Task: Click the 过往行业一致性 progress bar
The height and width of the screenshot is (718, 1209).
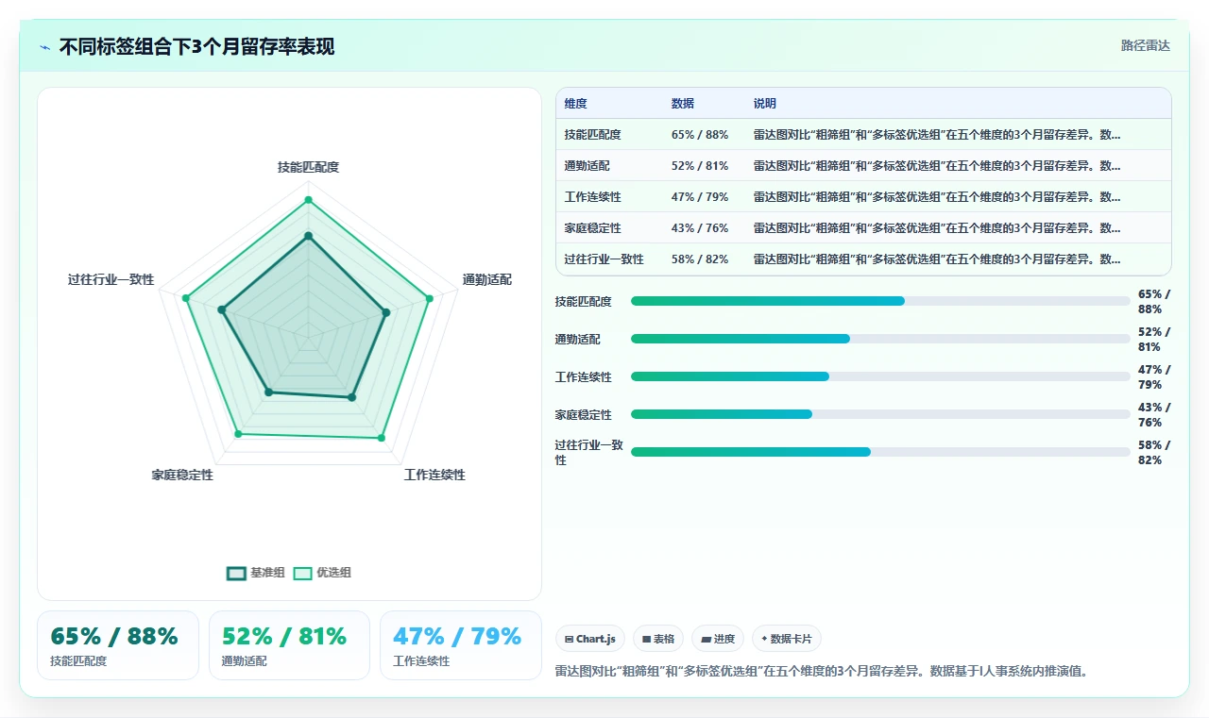Action: (x=880, y=452)
